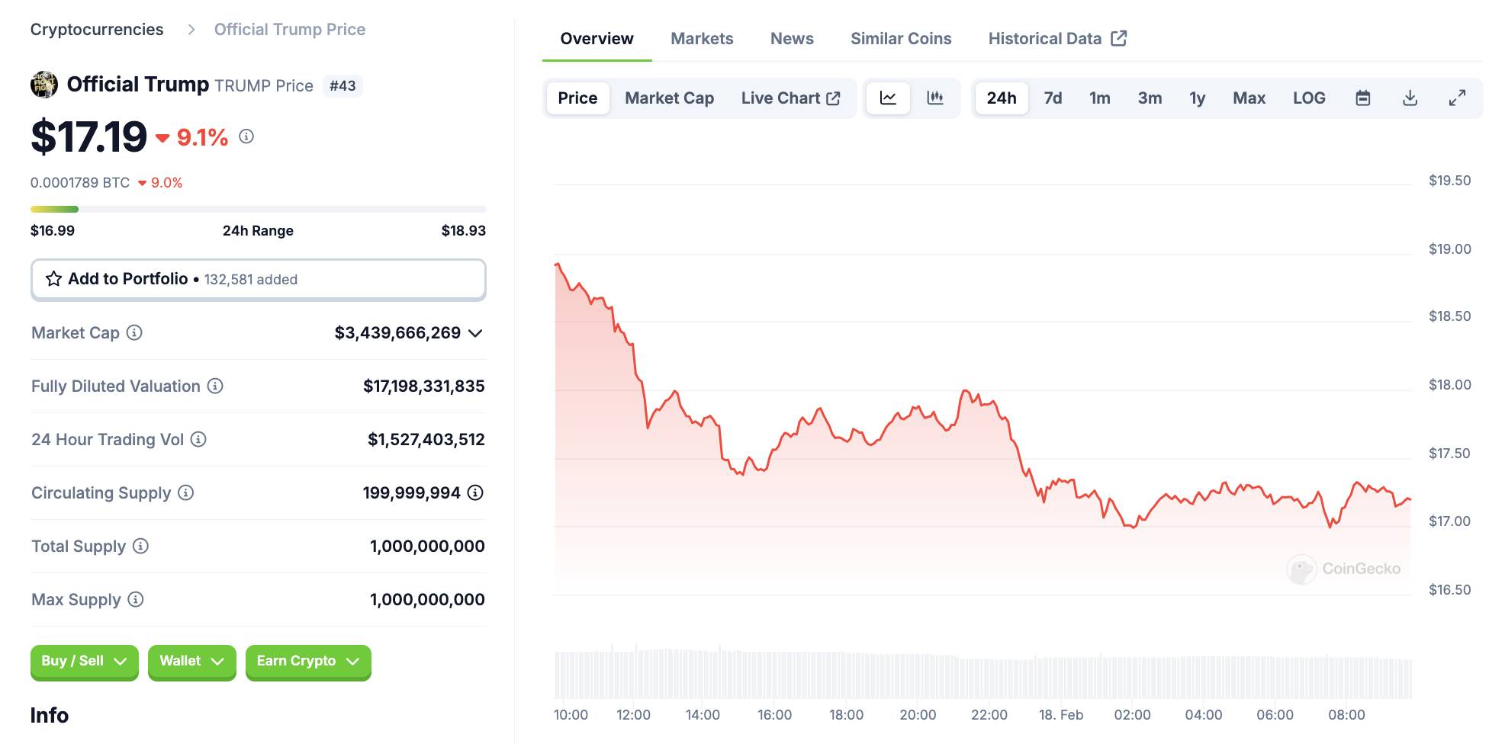Click the 1,000,000,000 Total Supply value
The height and width of the screenshot is (744, 1489).
(427, 546)
